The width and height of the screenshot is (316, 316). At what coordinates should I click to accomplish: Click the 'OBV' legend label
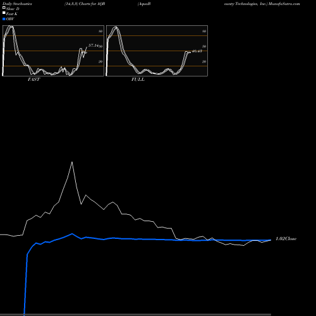pyautogui.click(x=10, y=19)
